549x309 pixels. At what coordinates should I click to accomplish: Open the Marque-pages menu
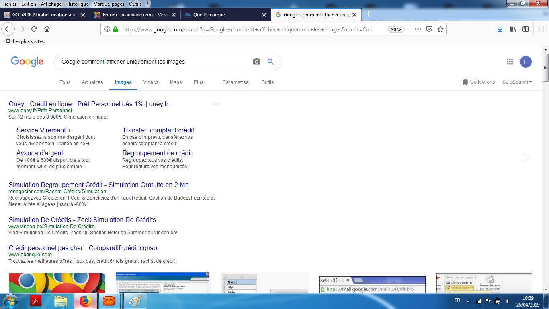[x=109, y=4]
